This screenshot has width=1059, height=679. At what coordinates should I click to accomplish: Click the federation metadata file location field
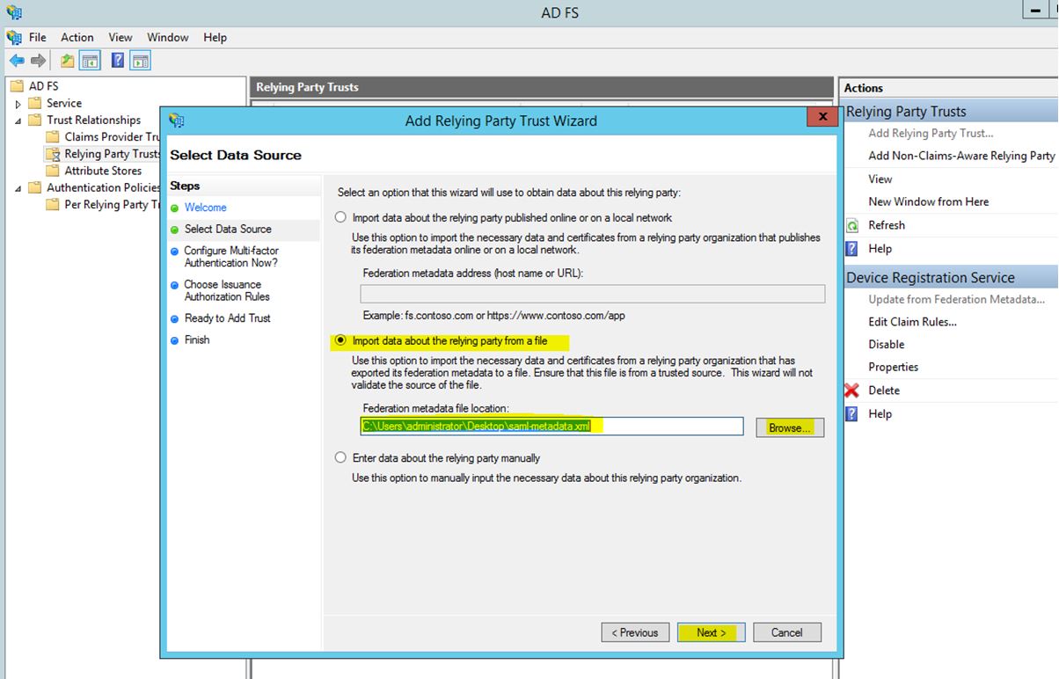click(x=551, y=427)
